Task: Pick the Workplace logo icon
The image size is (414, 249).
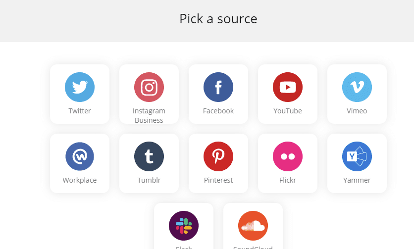Action: coord(80,156)
